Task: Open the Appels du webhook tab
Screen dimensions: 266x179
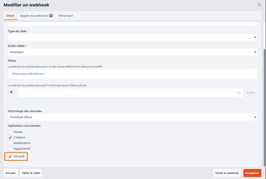Action: click(x=34, y=16)
